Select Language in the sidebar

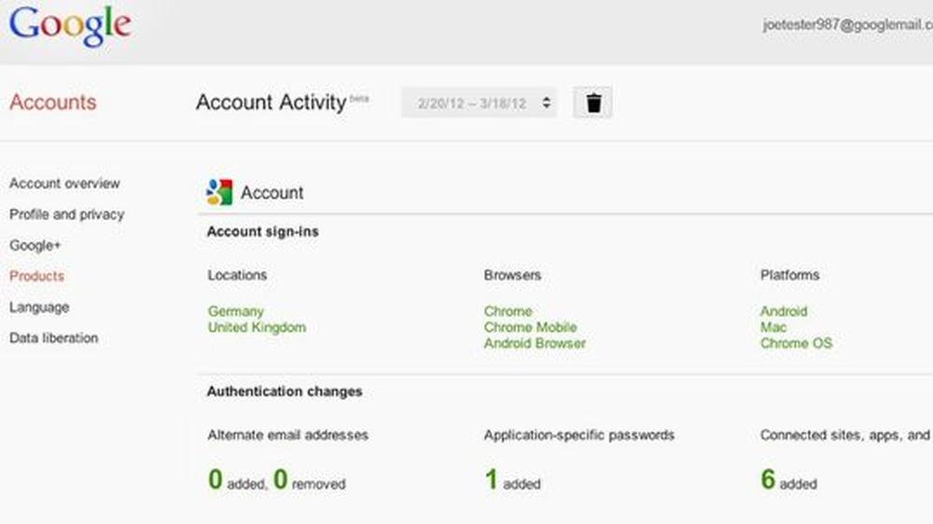pos(39,307)
